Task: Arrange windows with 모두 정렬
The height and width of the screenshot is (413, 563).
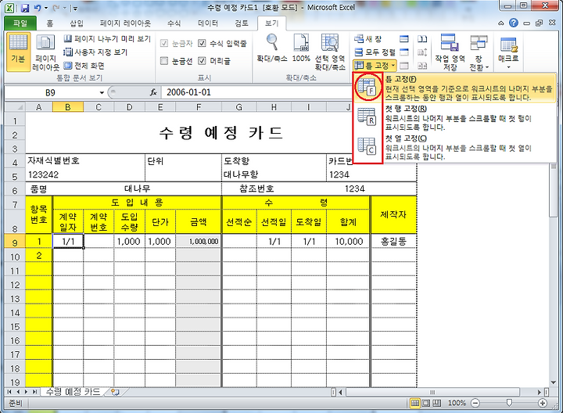Action: (x=375, y=52)
